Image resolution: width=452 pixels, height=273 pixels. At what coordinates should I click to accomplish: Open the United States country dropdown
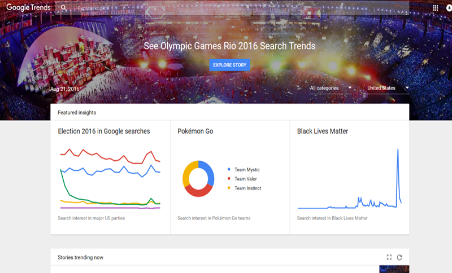pyautogui.click(x=388, y=88)
